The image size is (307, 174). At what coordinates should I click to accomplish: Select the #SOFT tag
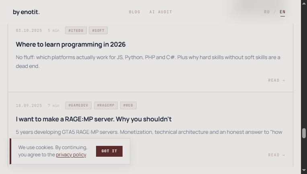click(98, 31)
